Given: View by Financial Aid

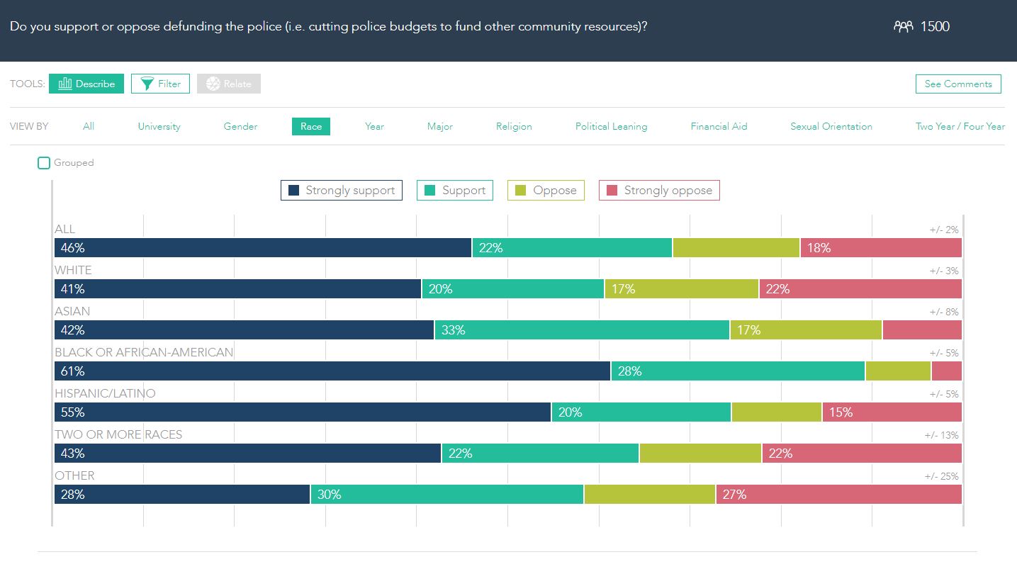Looking at the screenshot, I should click(719, 126).
